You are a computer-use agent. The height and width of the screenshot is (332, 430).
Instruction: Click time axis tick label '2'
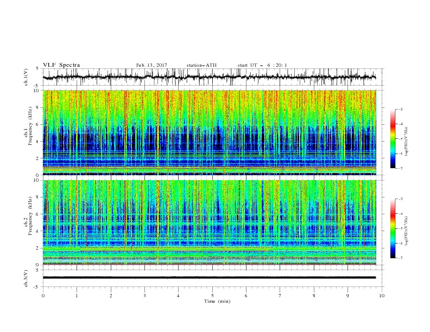point(111,296)
